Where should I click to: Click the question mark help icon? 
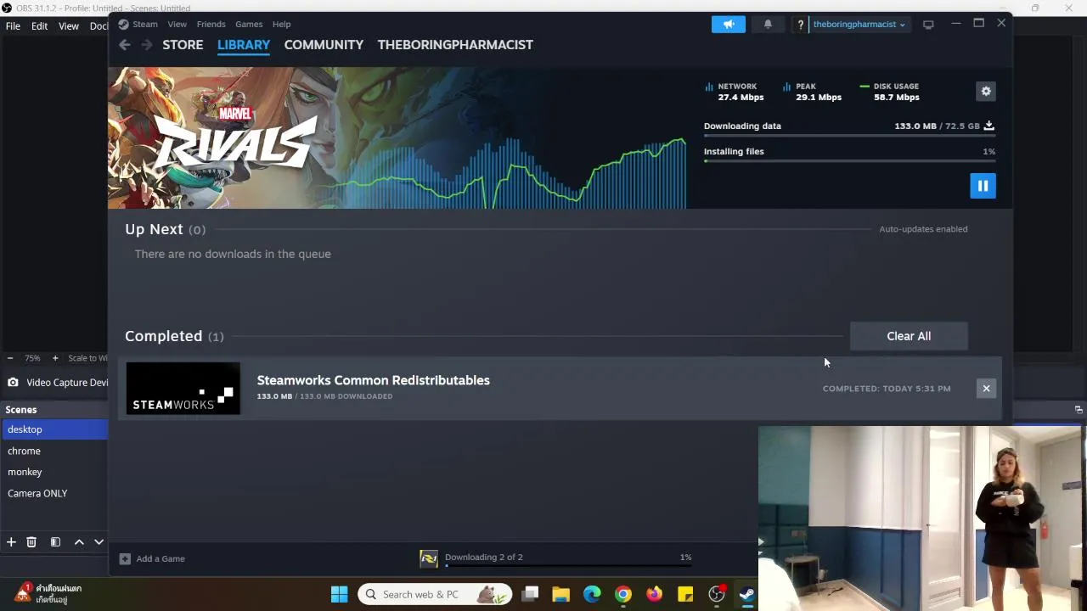(800, 25)
